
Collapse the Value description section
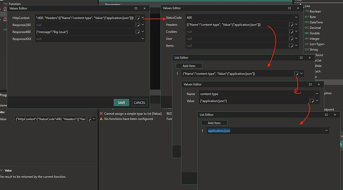point(1,171)
